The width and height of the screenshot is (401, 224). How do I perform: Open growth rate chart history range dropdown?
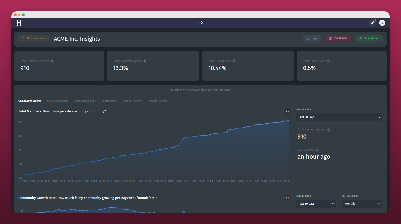316,204
